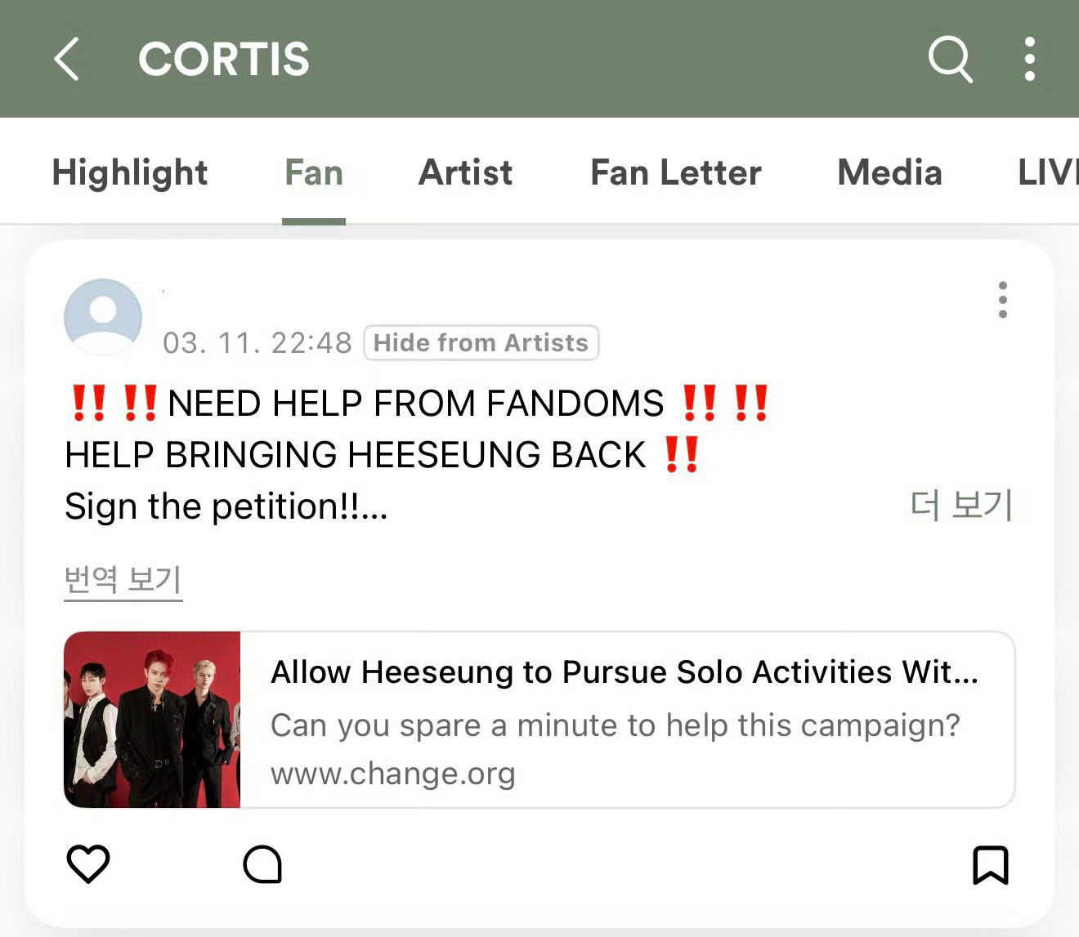Open the Allow Heeseung petition link title
Image resolution: width=1079 pixels, height=937 pixels.
click(625, 672)
